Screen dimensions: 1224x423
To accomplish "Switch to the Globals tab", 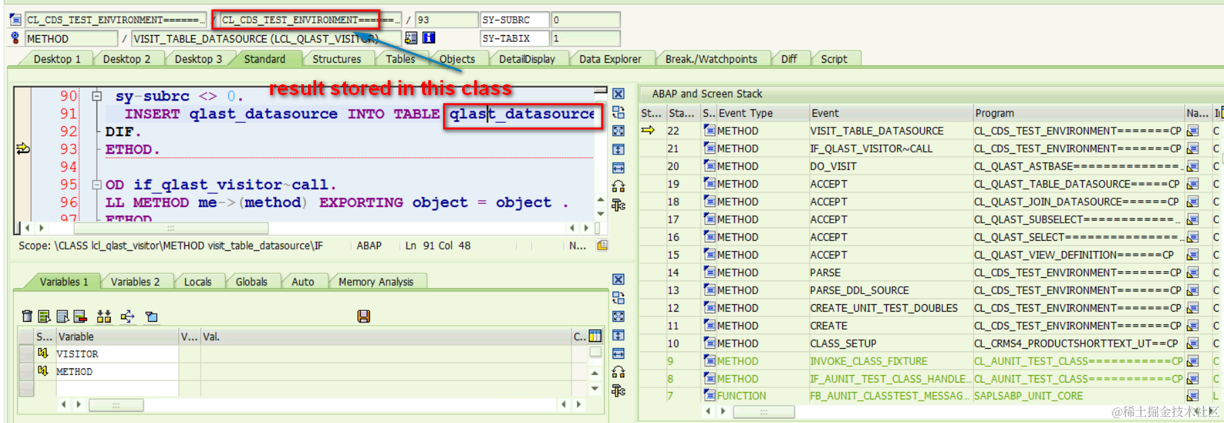I will pos(251,281).
